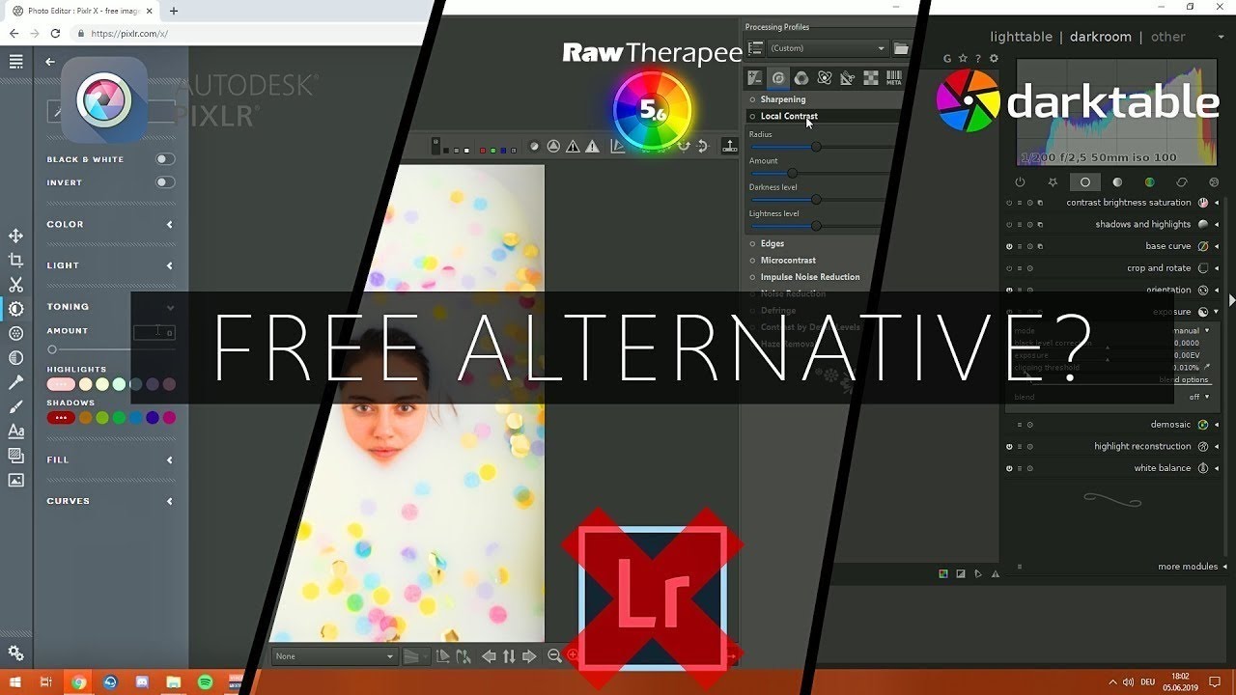Open the crop and rotate module

tap(1159, 268)
